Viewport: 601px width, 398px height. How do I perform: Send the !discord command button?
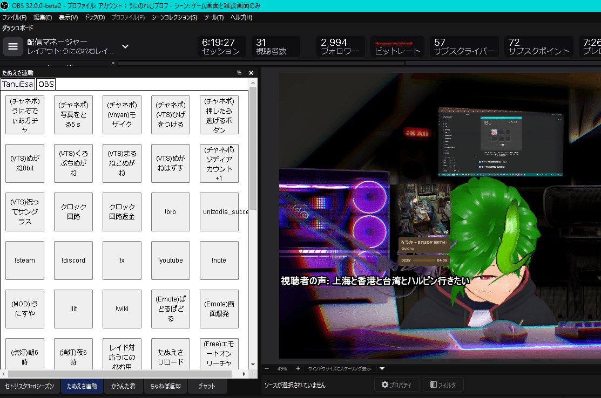pyautogui.click(x=73, y=260)
